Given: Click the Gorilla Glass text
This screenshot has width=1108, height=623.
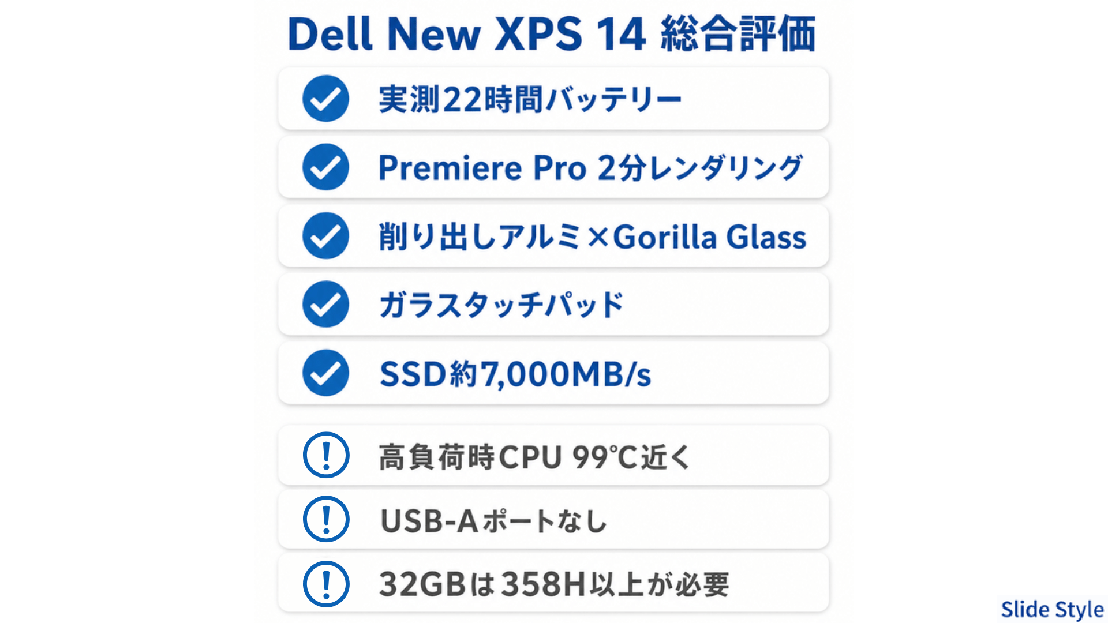Looking at the screenshot, I should click(x=709, y=237).
